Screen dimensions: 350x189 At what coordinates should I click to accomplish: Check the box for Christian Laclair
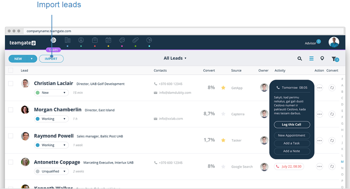click(x=11, y=83)
